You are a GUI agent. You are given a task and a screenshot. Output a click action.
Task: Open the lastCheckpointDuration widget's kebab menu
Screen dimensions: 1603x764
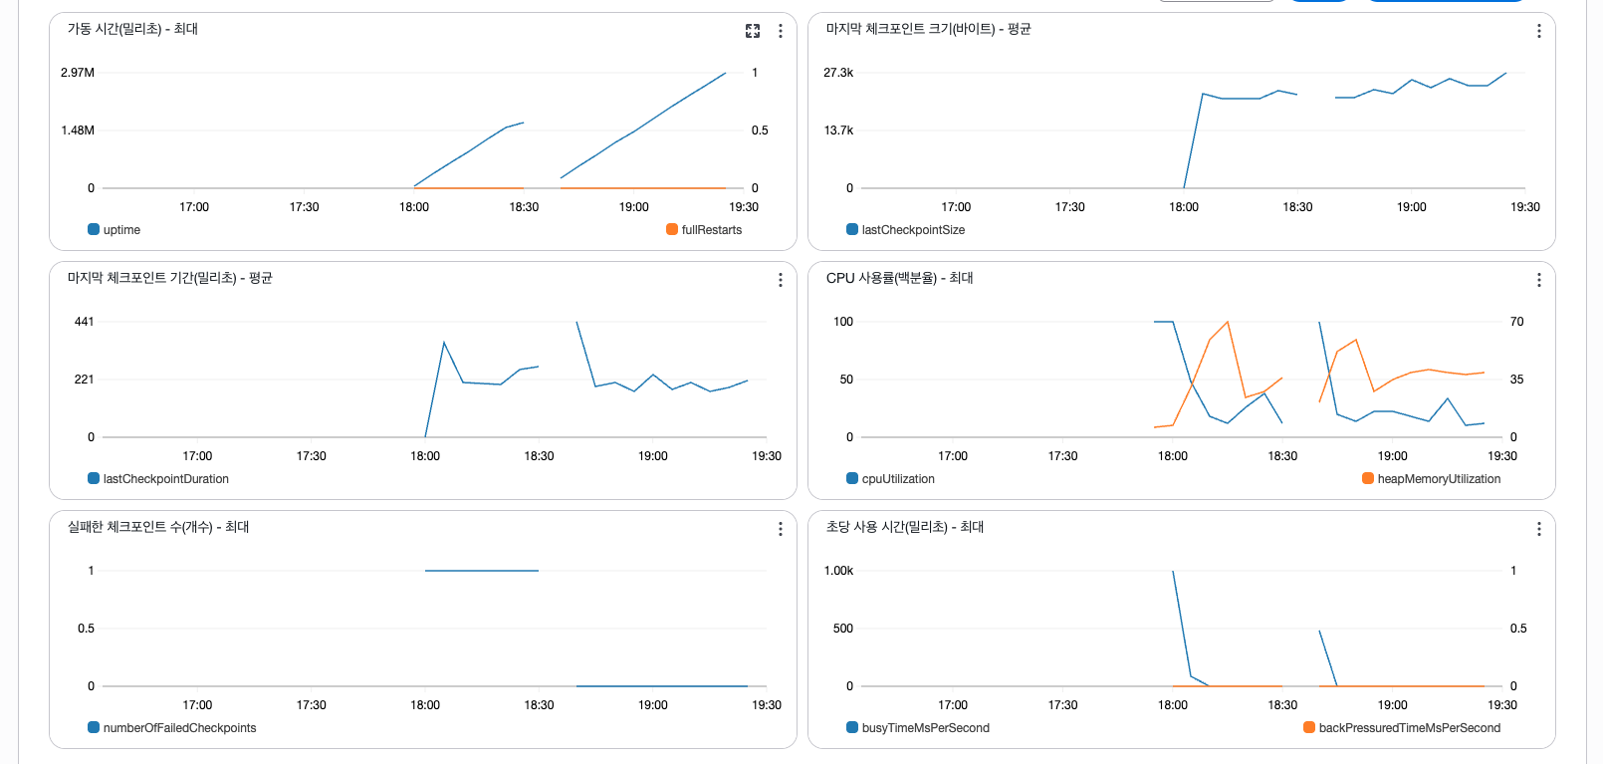click(781, 280)
